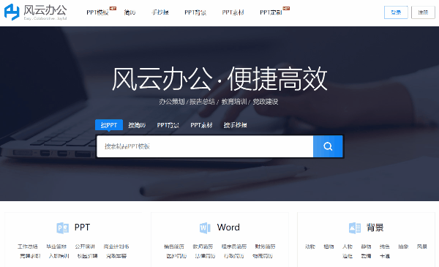
Task: Open the 医护简历 Word link
Action: click(x=176, y=256)
